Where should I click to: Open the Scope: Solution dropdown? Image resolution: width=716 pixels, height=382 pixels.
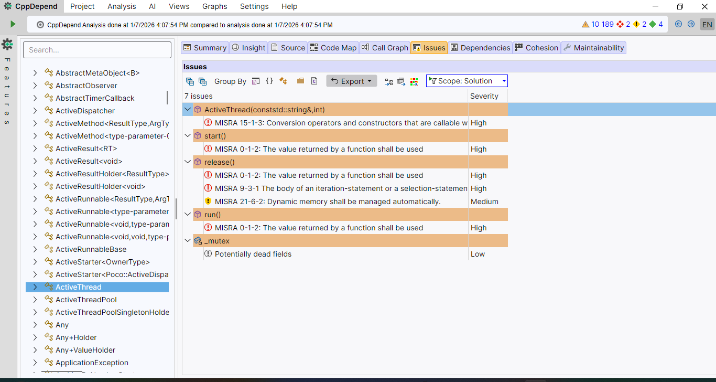[467, 81]
